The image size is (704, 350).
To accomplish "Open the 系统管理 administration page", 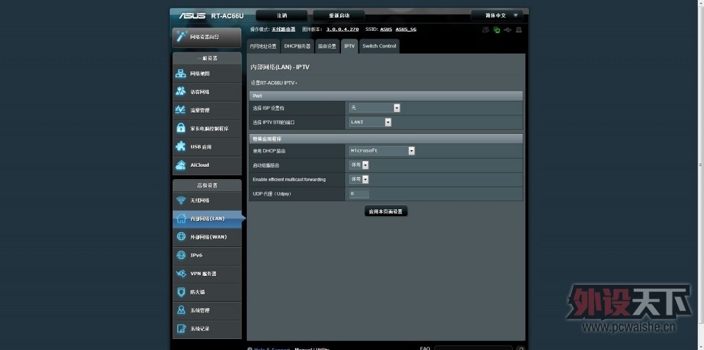I will coord(207,310).
